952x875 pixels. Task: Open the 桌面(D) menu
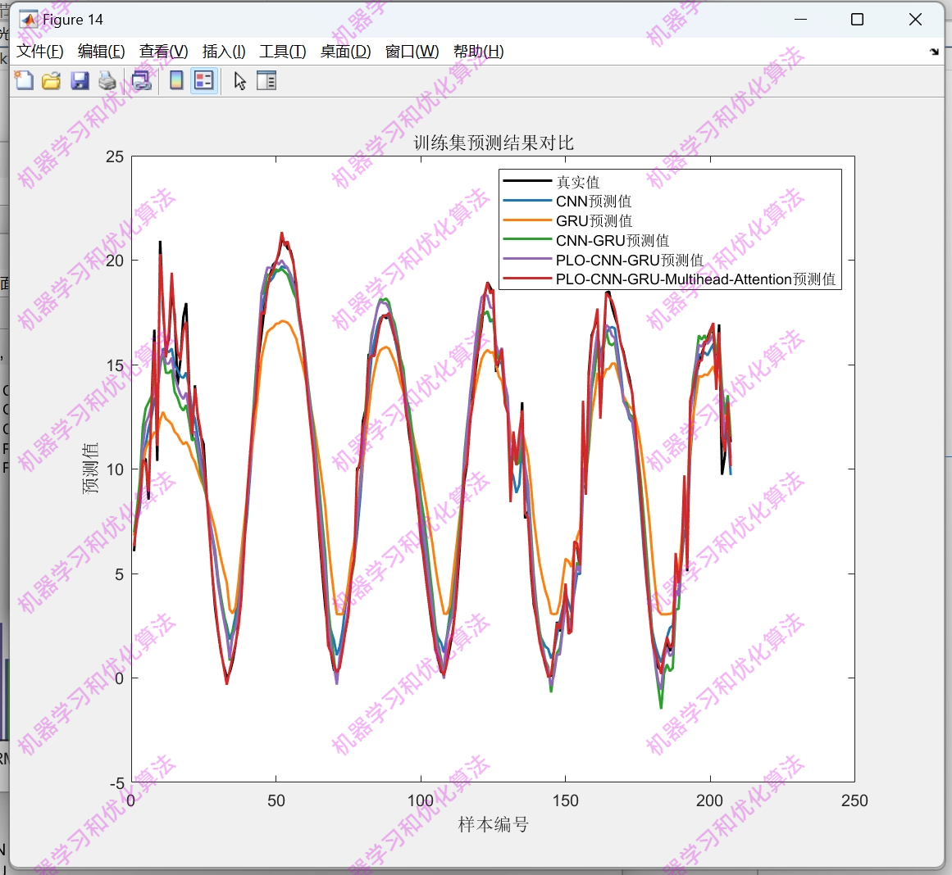tap(345, 52)
